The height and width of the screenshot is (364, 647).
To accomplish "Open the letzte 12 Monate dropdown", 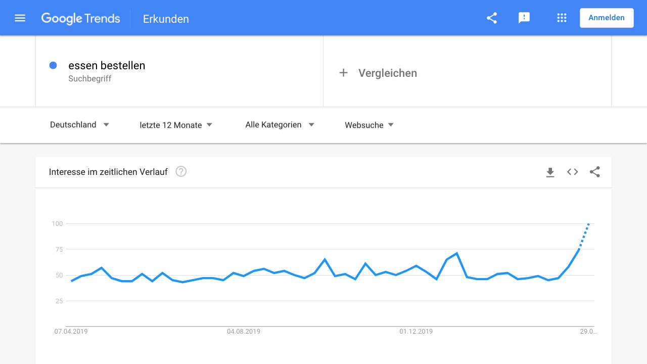I will (x=176, y=125).
